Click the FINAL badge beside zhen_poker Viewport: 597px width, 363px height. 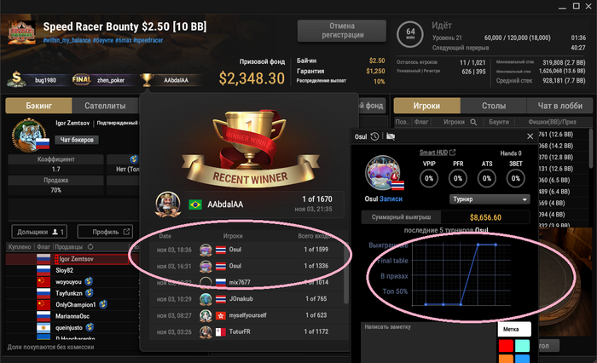[x=82, y=79]
